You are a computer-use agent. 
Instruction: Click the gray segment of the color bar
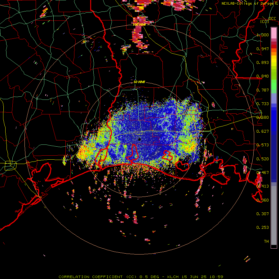(x=274, y=215)
